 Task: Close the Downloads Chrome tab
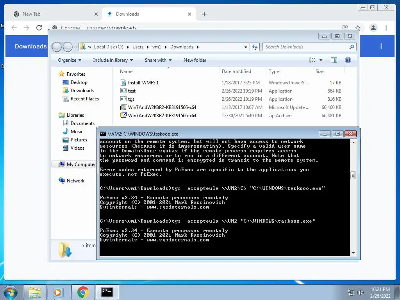(x=189, y=14)
